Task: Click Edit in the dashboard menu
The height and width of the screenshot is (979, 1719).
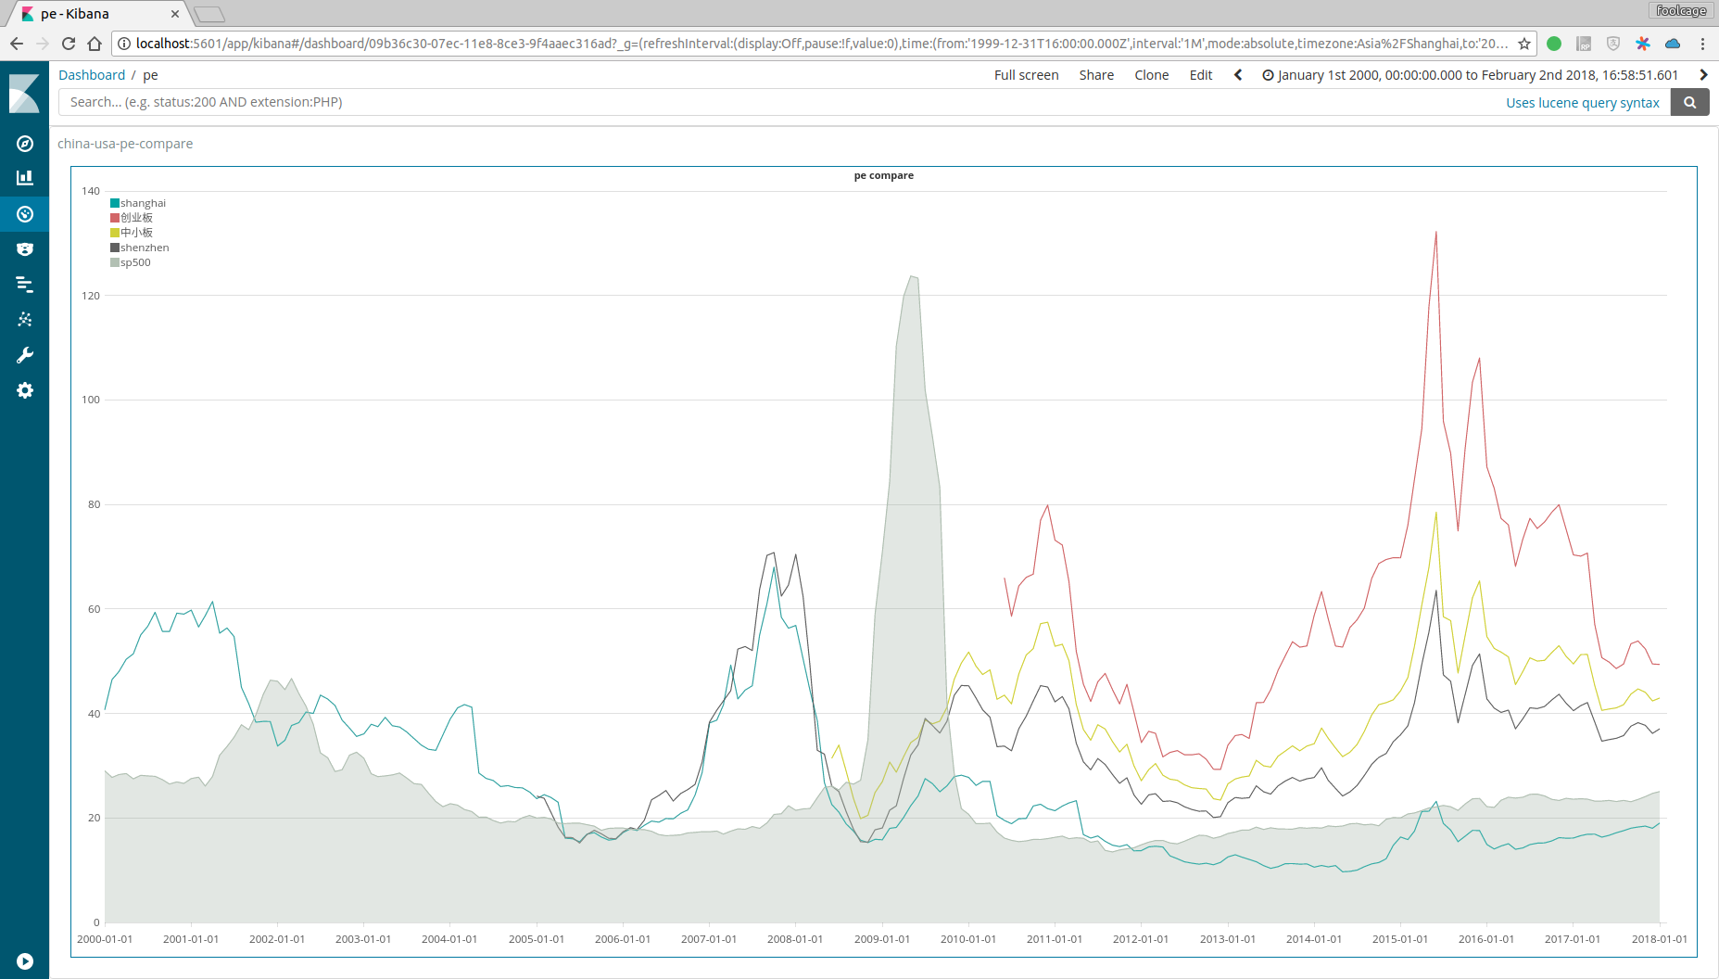Action: tap(1201, 75)
